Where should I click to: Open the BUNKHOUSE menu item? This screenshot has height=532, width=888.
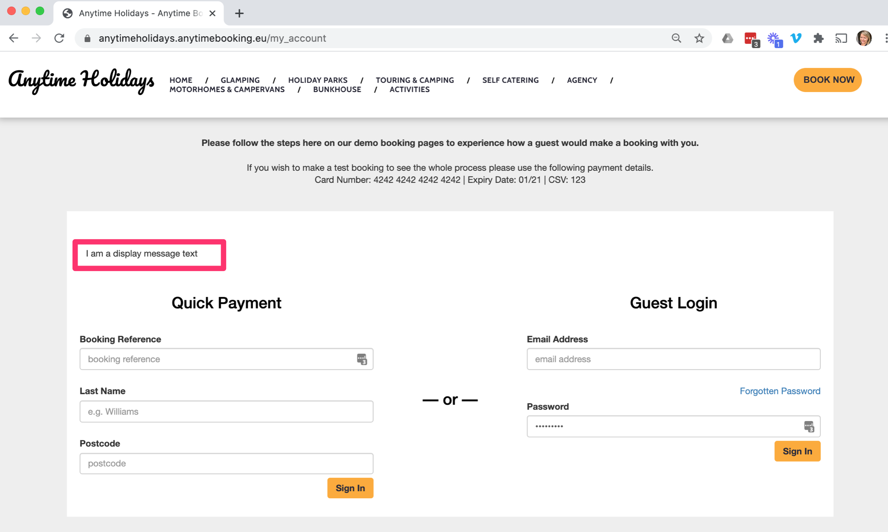click(x=337, y=89)
